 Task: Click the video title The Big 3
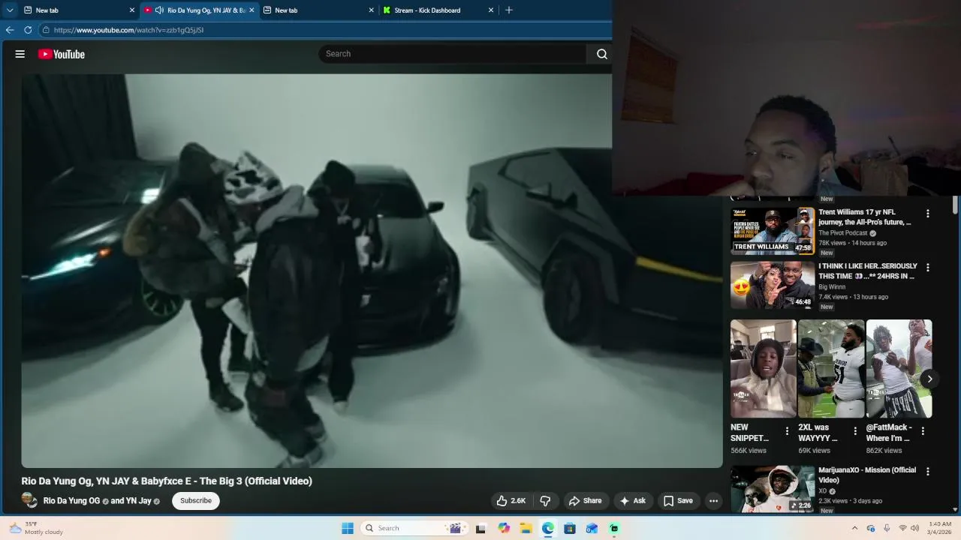(167, 481)
